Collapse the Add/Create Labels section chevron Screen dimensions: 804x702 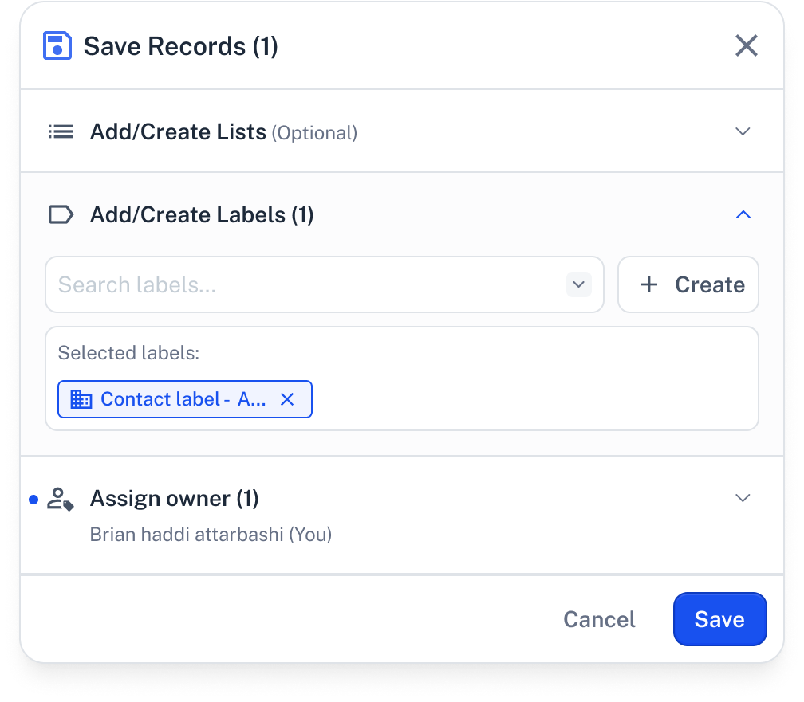pyautogui.click(x=743, y=214)
